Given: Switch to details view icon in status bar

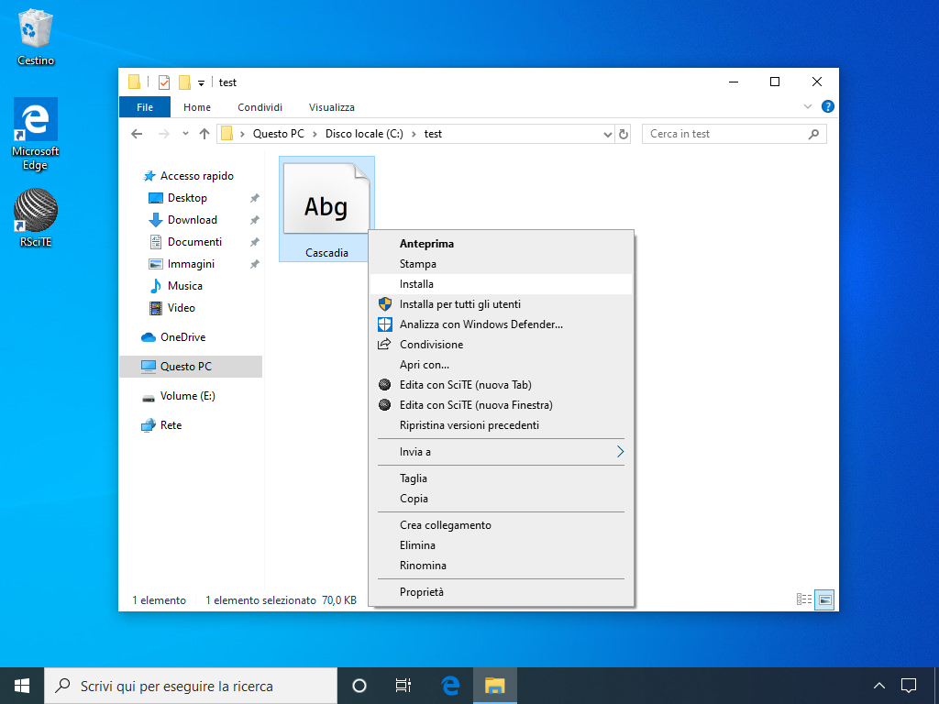Looking at the screenshot, I should pos(804,599).
